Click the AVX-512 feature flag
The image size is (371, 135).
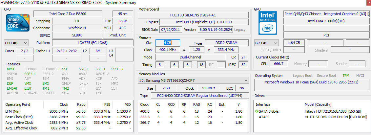click(102, 74)
